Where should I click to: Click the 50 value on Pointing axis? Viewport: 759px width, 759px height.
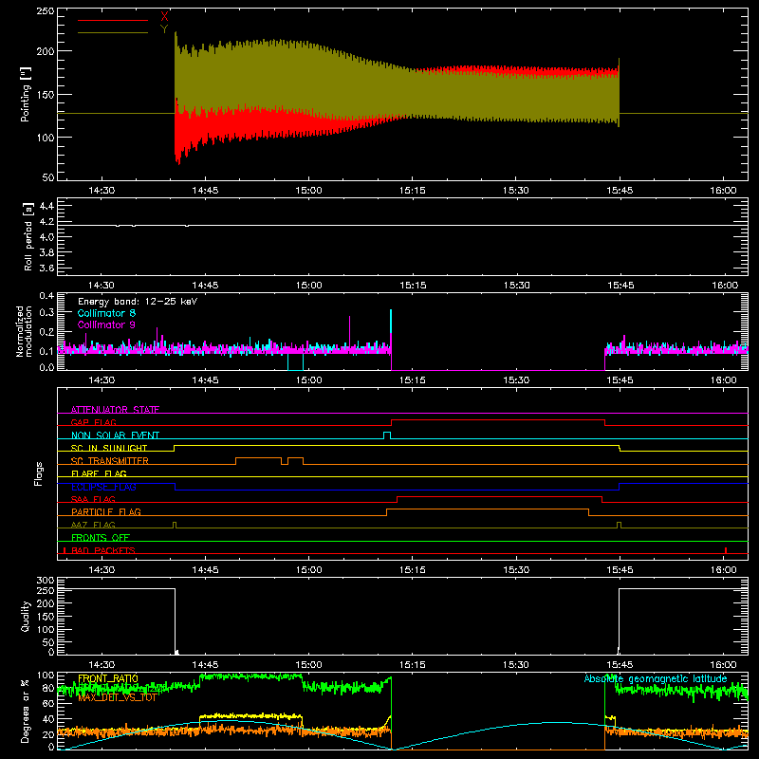48,177
